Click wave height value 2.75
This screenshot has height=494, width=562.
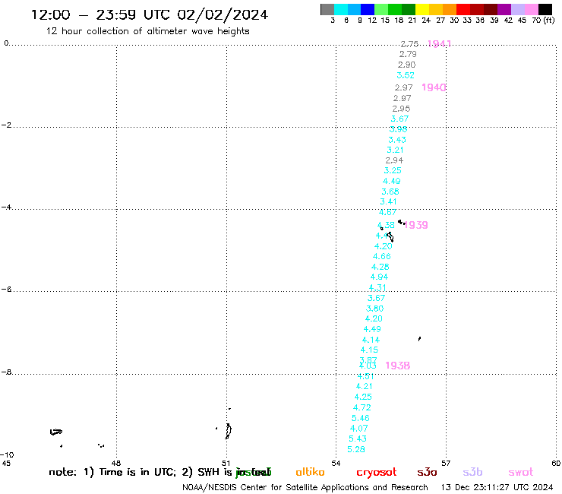409,44
